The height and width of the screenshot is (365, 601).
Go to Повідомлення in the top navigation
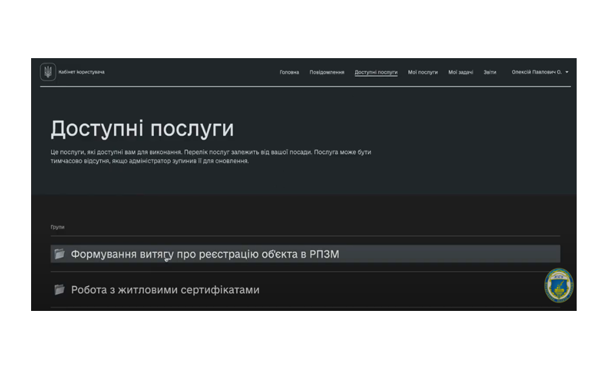point(327,72)
